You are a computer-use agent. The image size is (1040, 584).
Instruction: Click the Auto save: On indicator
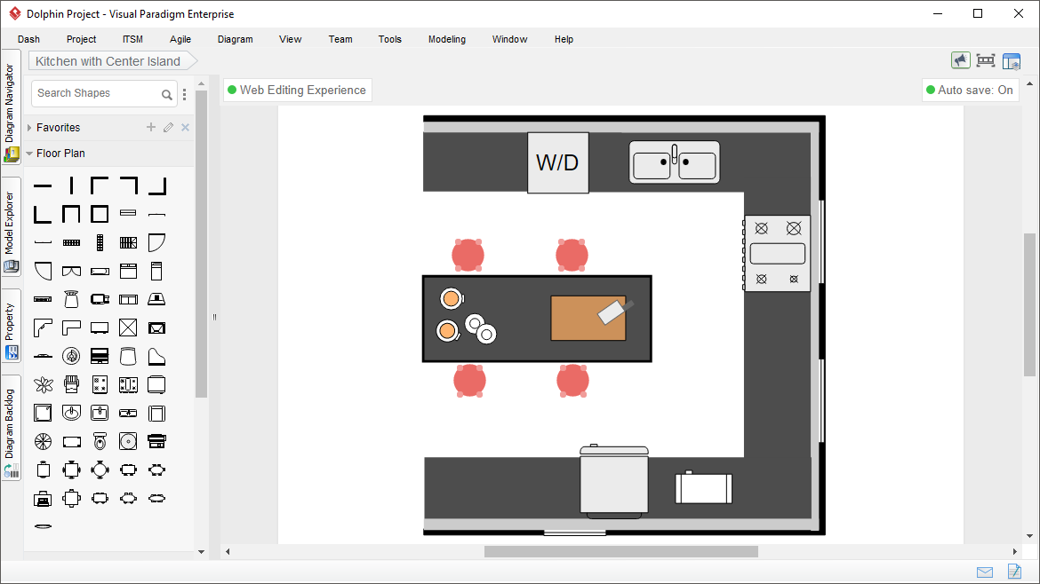click(970, 90)
